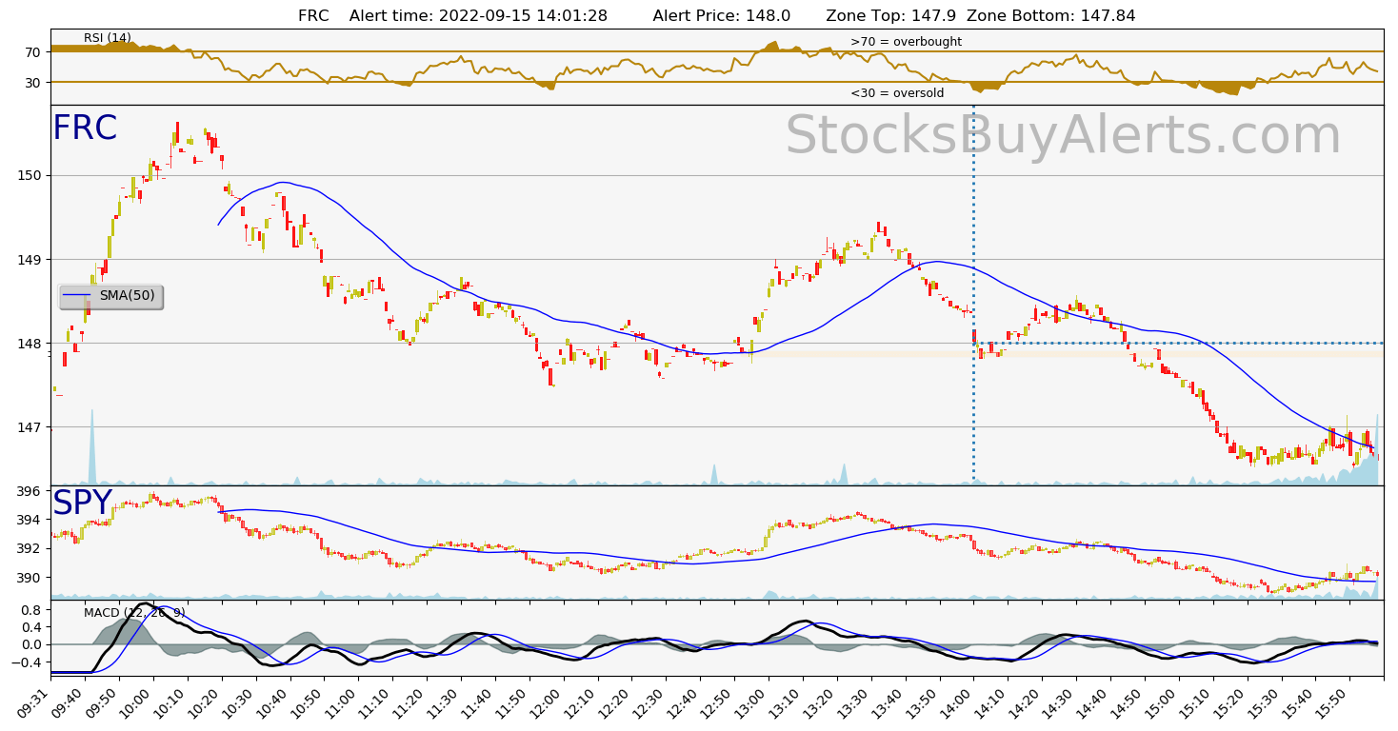Screen dimensions: 1398x731
Task: Click the 'Alert Price: 148.0' title text
Action: tap(722, 16)
